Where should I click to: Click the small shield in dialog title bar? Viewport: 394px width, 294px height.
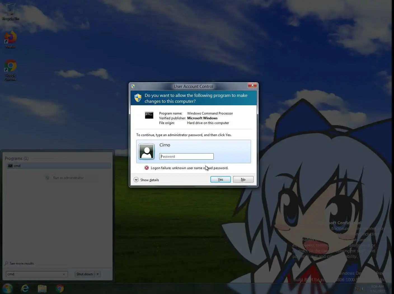(x=133, y=86)
